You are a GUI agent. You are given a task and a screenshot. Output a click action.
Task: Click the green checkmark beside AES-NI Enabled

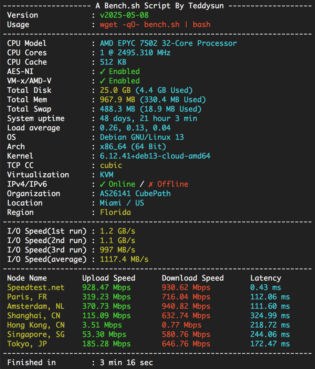pos(103,72)
